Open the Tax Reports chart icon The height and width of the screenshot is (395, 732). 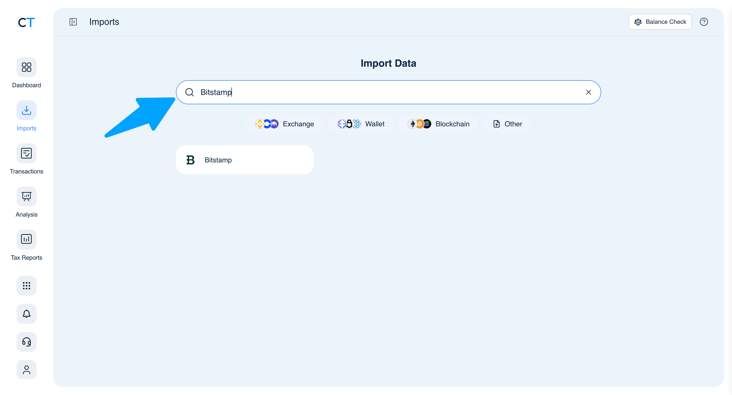coord(26,240)
